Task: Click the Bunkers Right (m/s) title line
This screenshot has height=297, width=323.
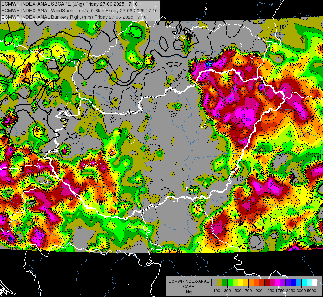Action: click(74, 17)
